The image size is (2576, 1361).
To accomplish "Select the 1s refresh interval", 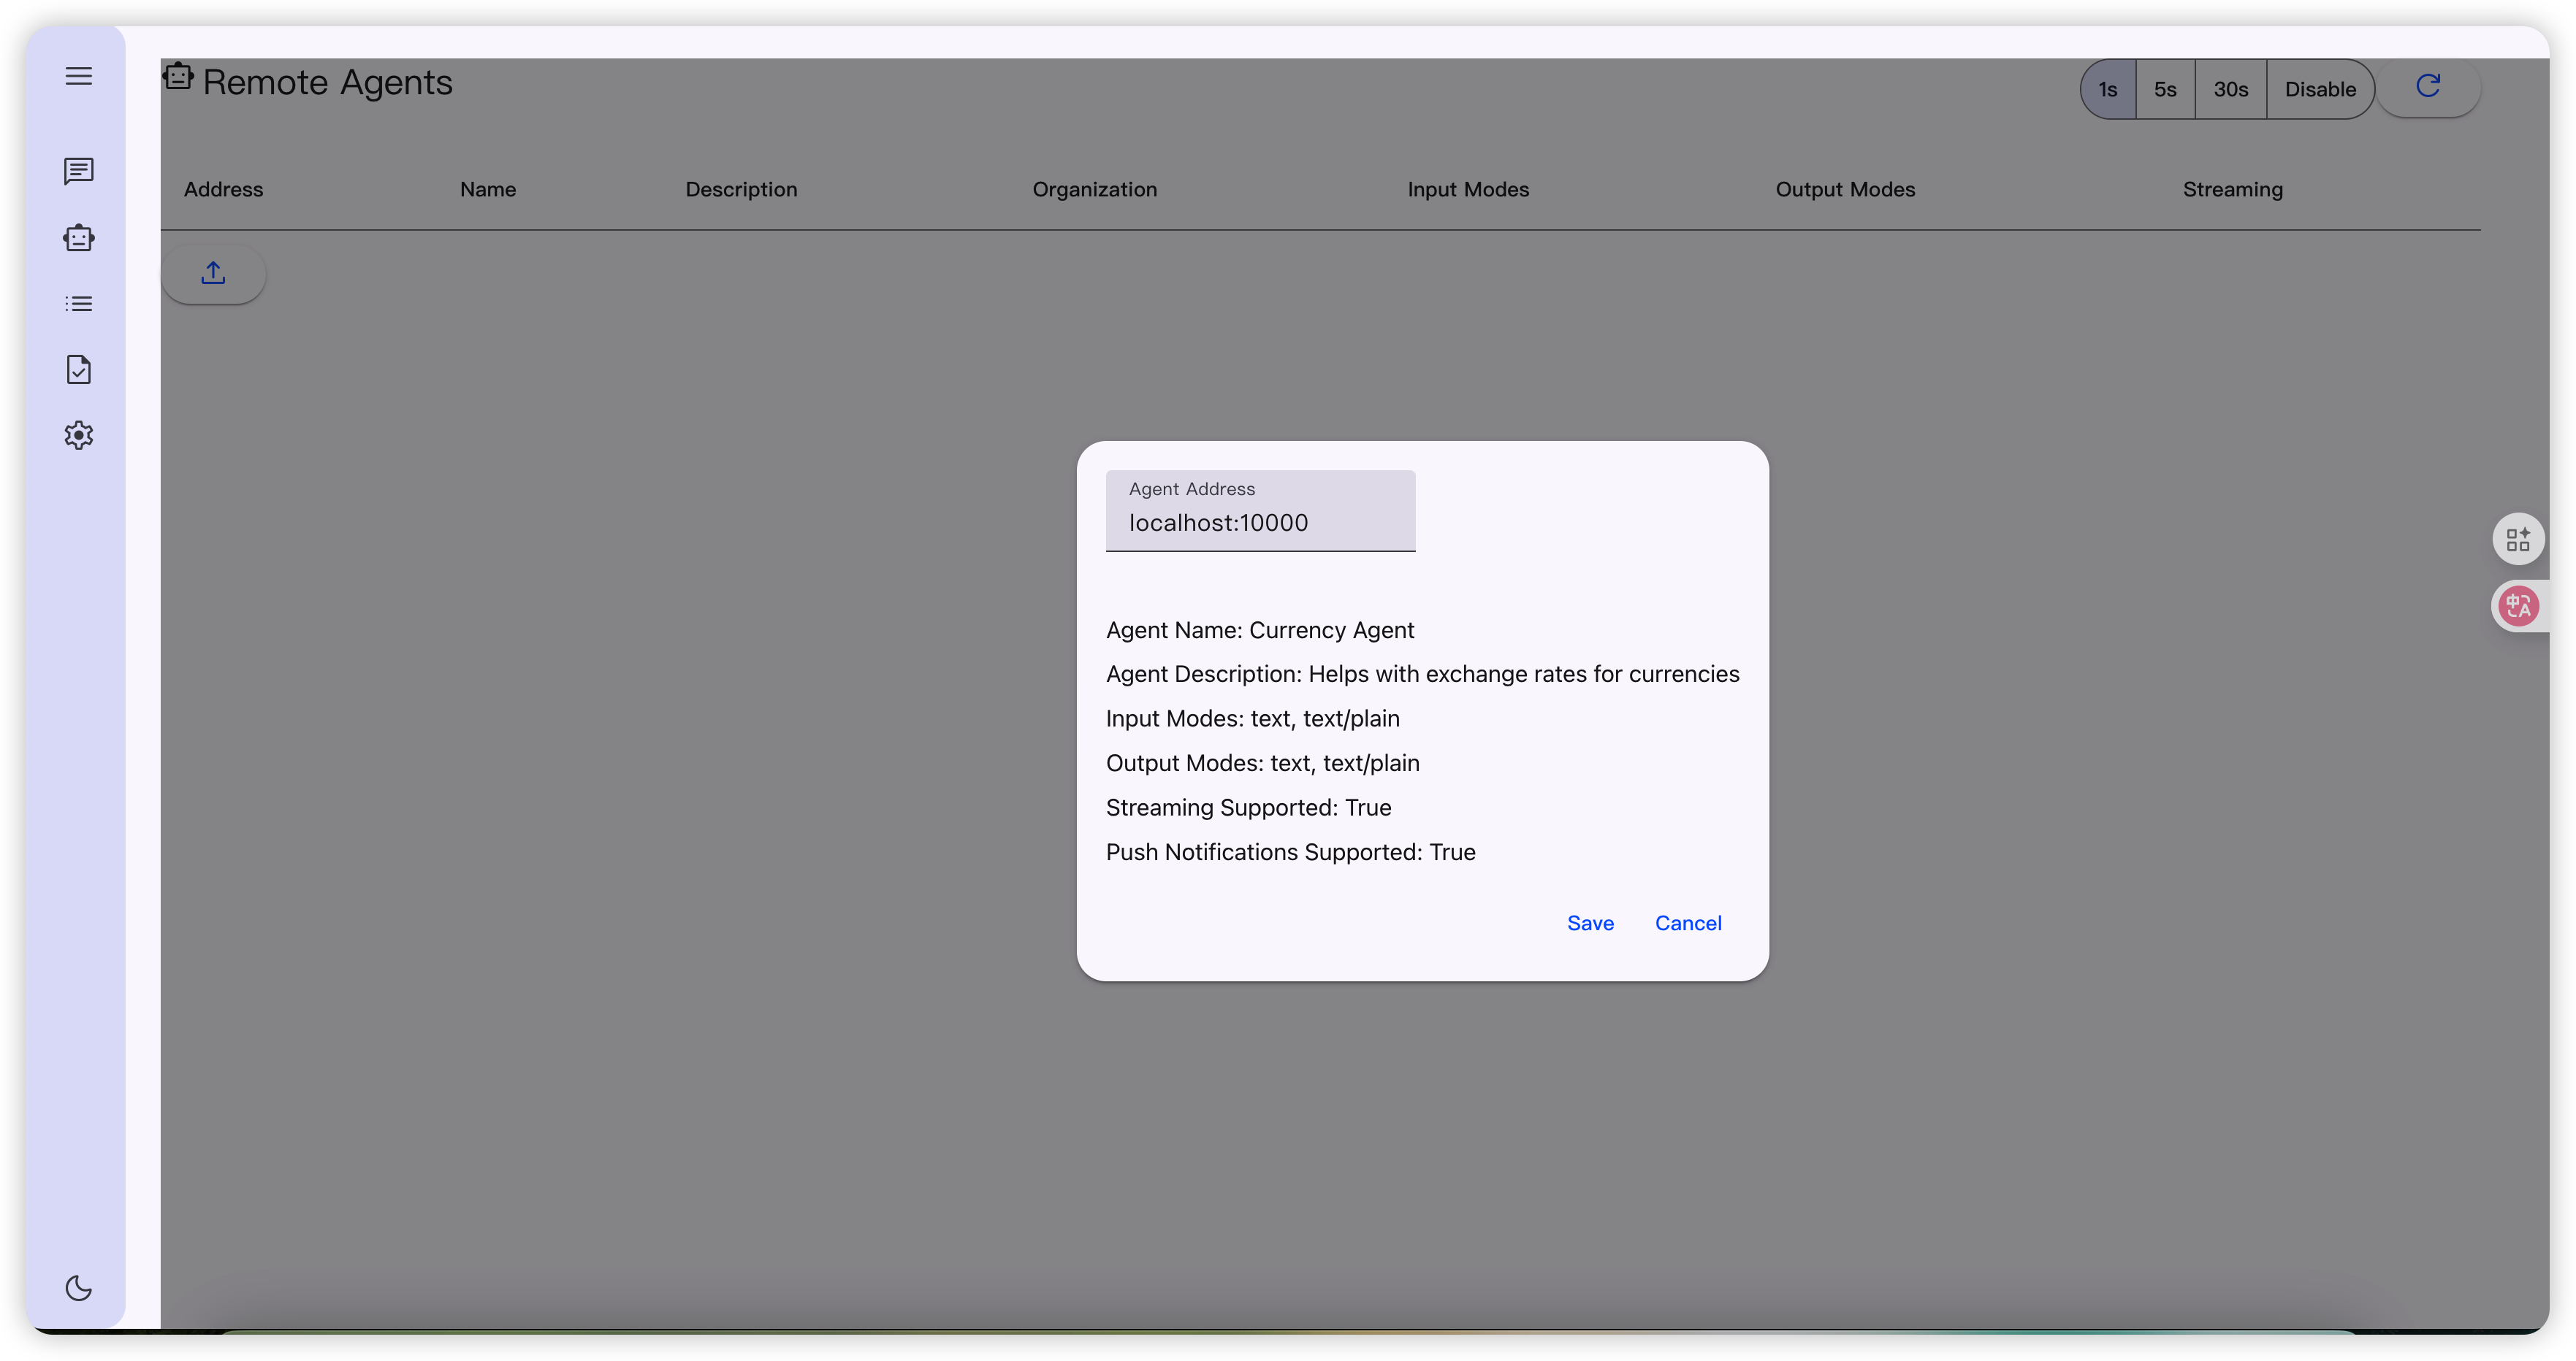I will coord(2108,90).
